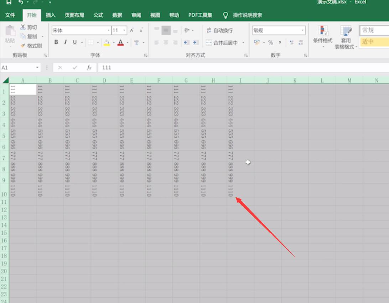Click the Cut scissors icon
The height and width of the screenshot is (303, 389).
23,27
